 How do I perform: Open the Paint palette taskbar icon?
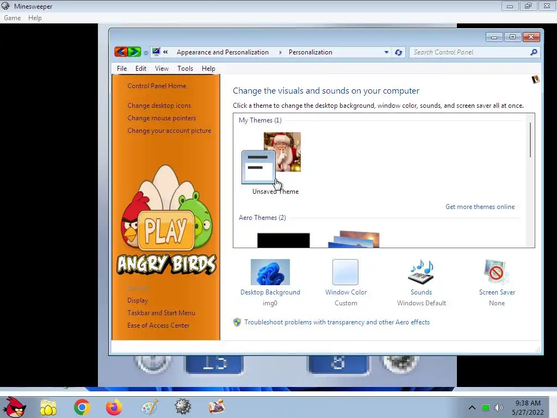(x=149, y=407)
